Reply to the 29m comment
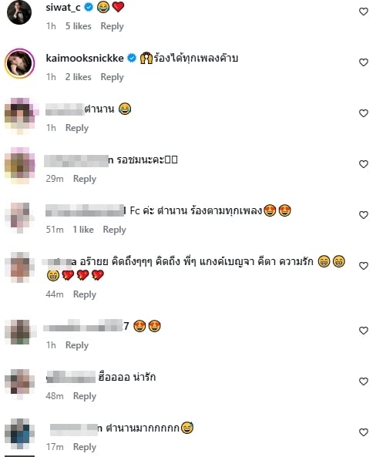The width and height of the screenshot is (376, 457). [x=85, y=179]
